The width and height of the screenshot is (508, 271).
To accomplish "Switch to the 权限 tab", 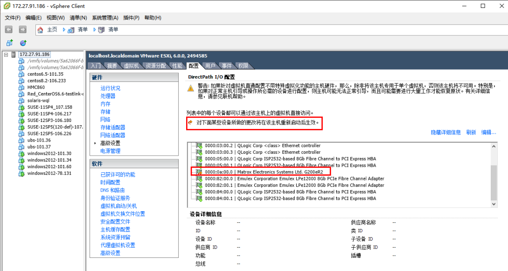I will 244,66.
